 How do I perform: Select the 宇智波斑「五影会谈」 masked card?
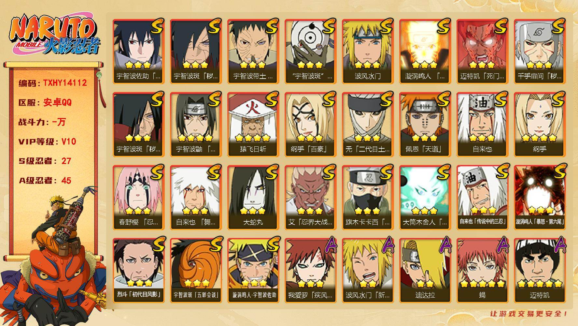coord(196,271)
